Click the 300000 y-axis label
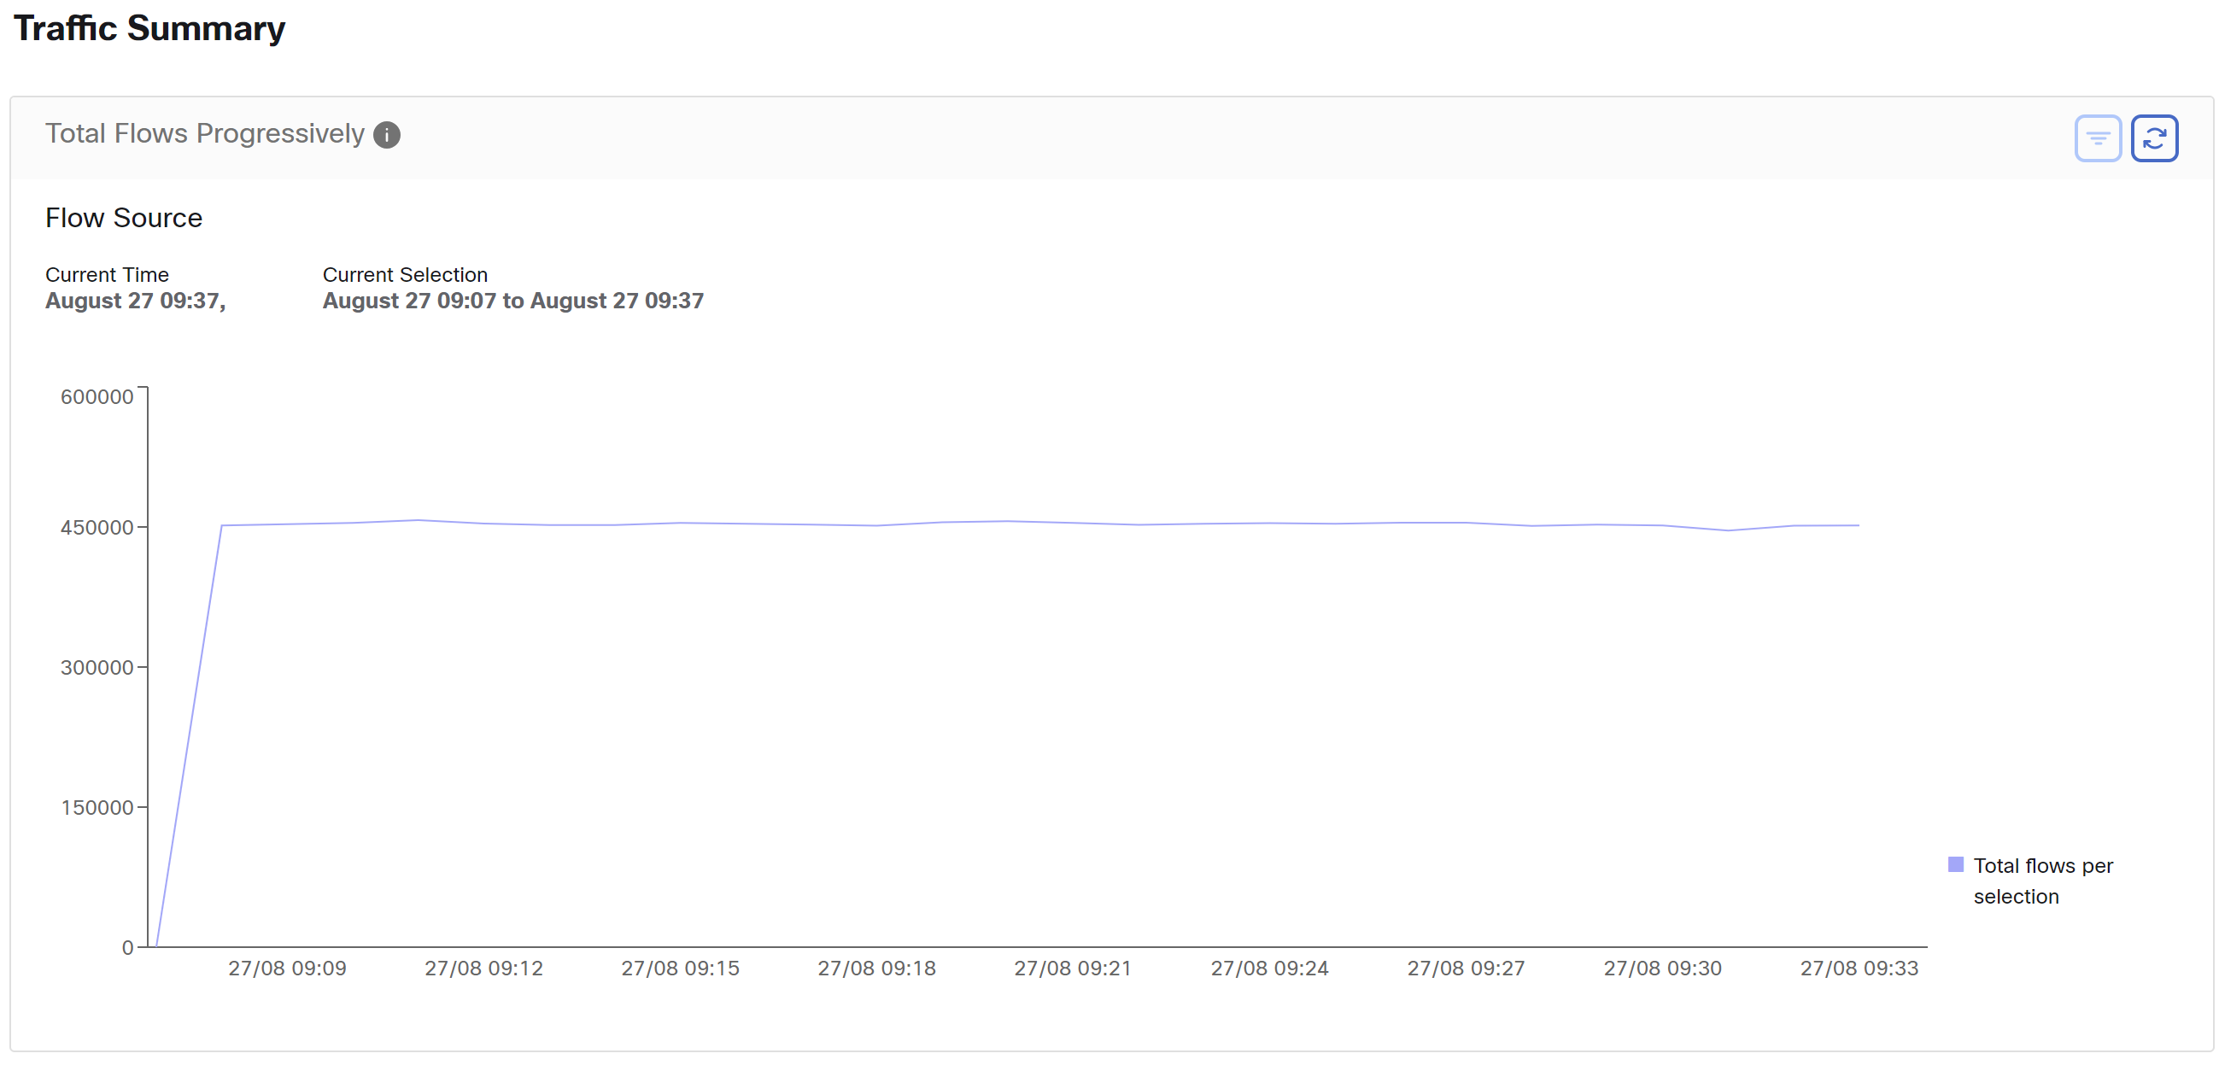This screenshot has height=1071, width=2219. (97, 667)
